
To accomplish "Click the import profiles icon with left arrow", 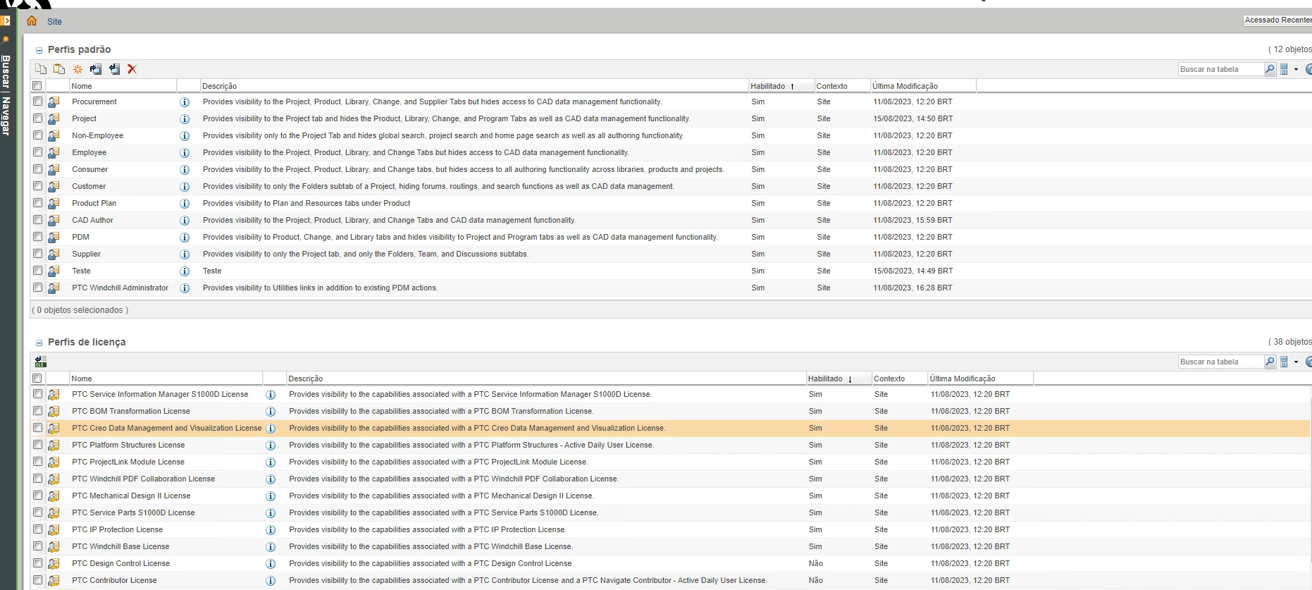I will [x=114, y=69].
